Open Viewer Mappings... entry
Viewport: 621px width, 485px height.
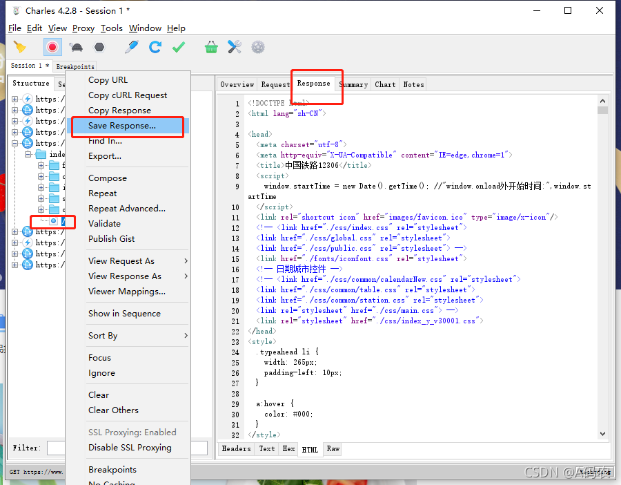127,291
